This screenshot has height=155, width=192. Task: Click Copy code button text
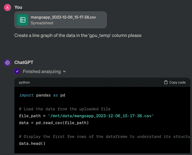click(x=177, y=82)
